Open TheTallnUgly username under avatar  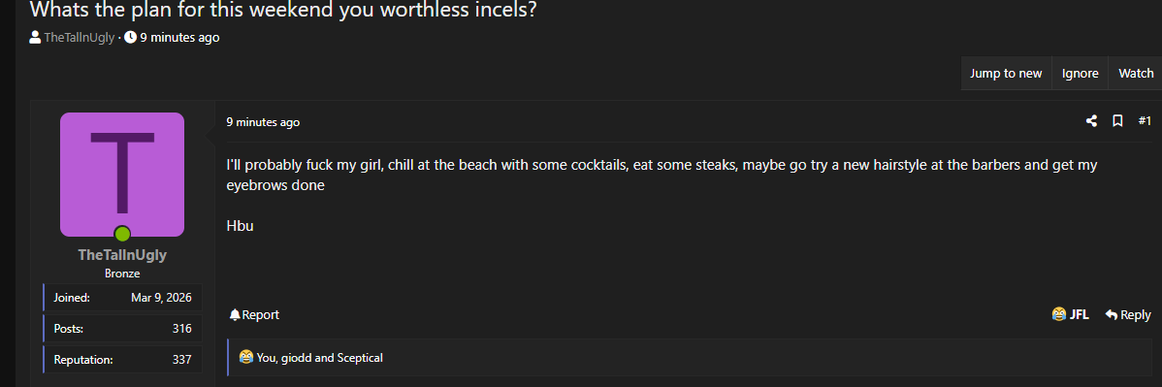pyautogui.click(x=122, y=255)
